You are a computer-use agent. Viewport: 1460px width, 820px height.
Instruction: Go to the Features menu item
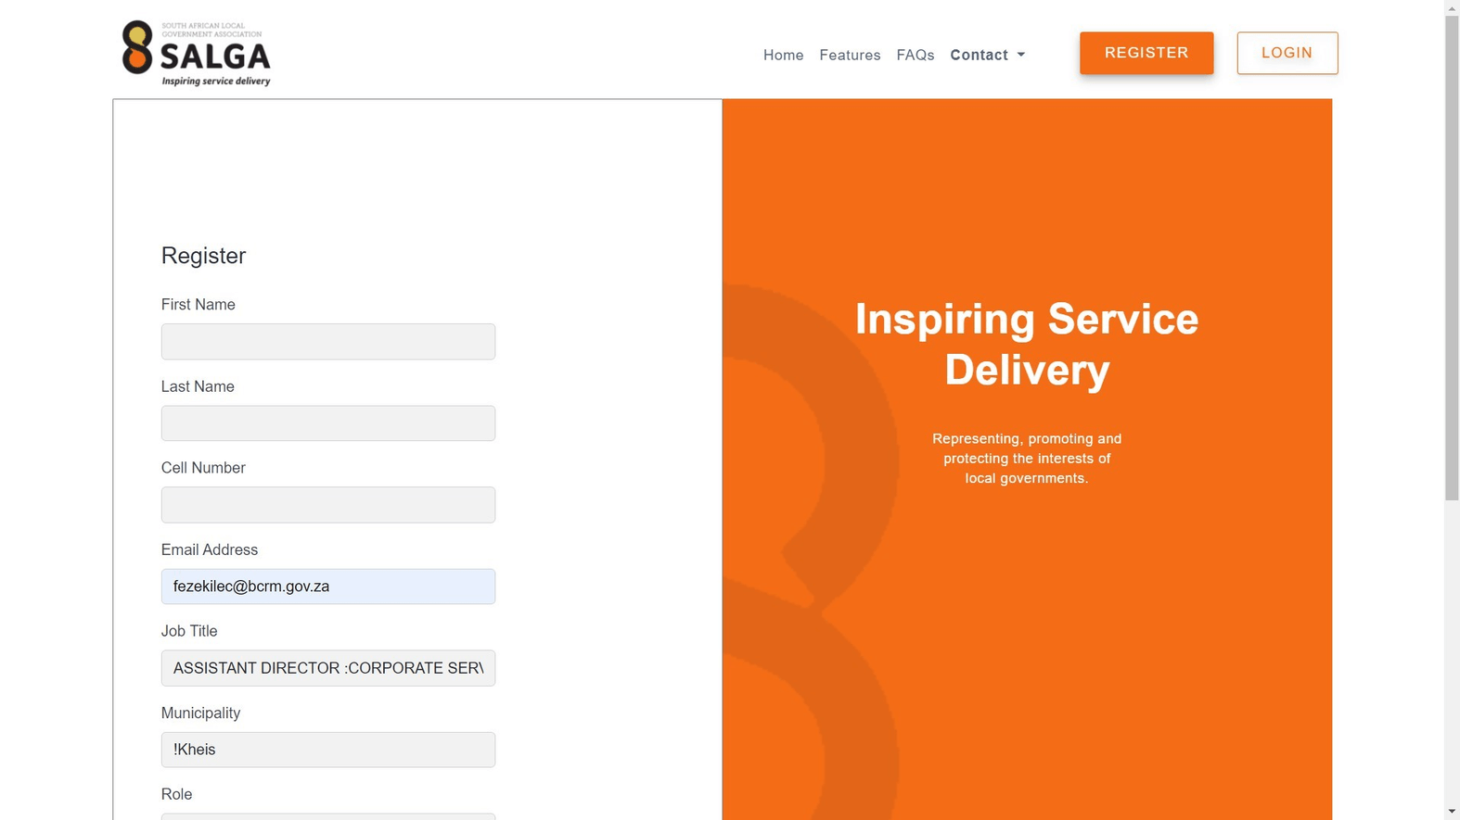[850, 56]
